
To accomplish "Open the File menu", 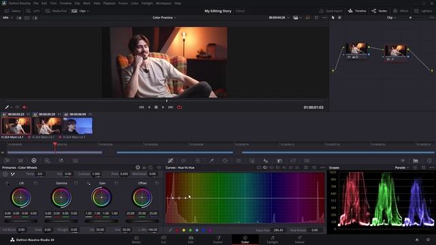I will 36,3.
